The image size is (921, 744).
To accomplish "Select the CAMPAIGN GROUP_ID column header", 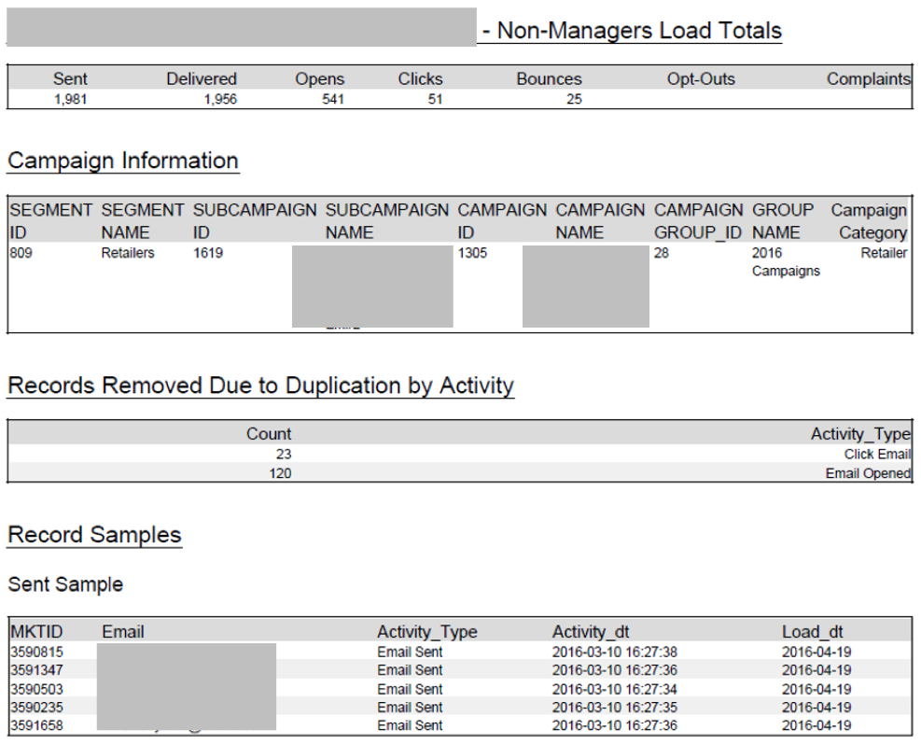I will tap(698, 221).
